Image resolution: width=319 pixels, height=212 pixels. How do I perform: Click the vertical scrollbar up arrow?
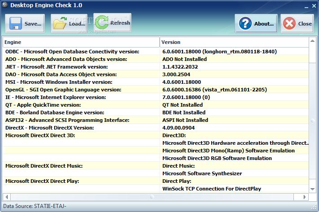coord(312,41)
